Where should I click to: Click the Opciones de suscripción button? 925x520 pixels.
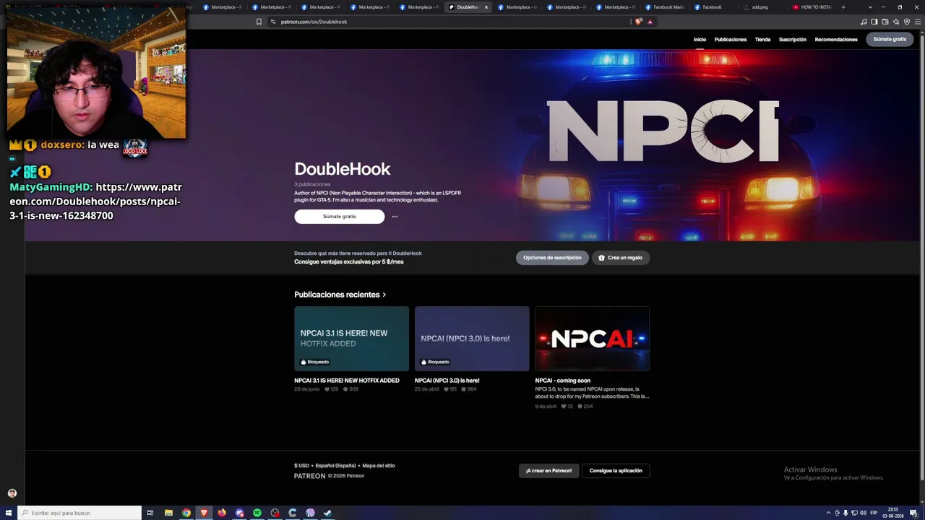tap(552, 258)
